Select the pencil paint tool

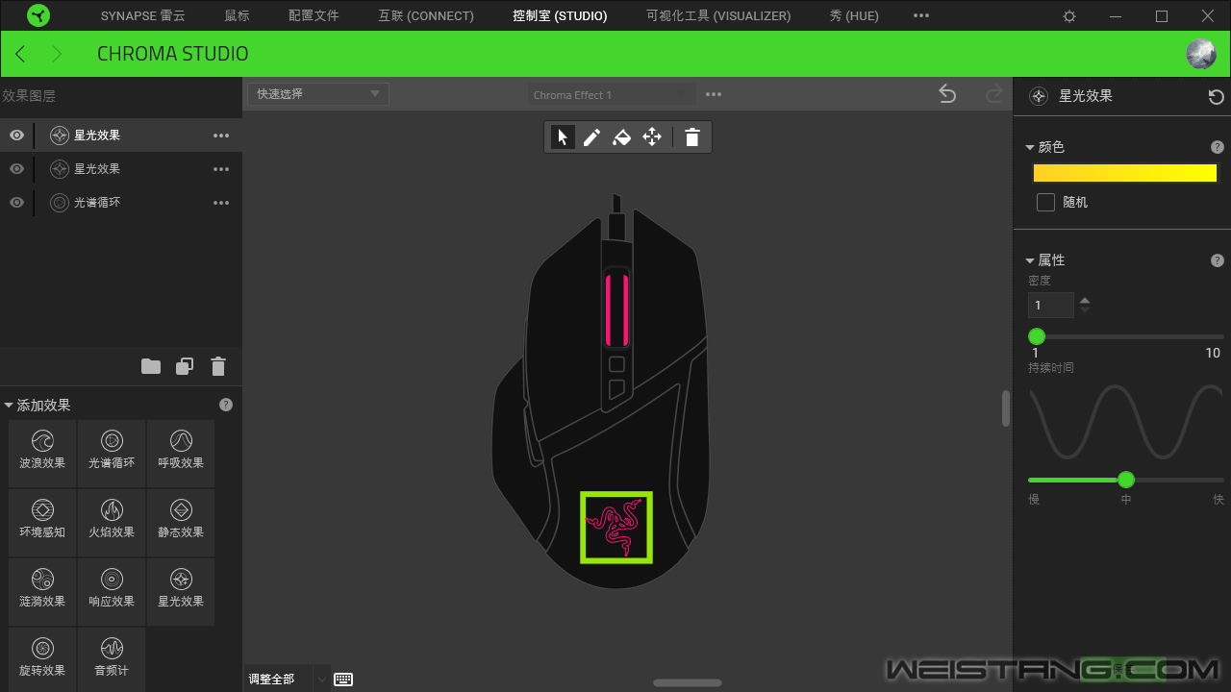pyautogui.click(x=591, y=137)
